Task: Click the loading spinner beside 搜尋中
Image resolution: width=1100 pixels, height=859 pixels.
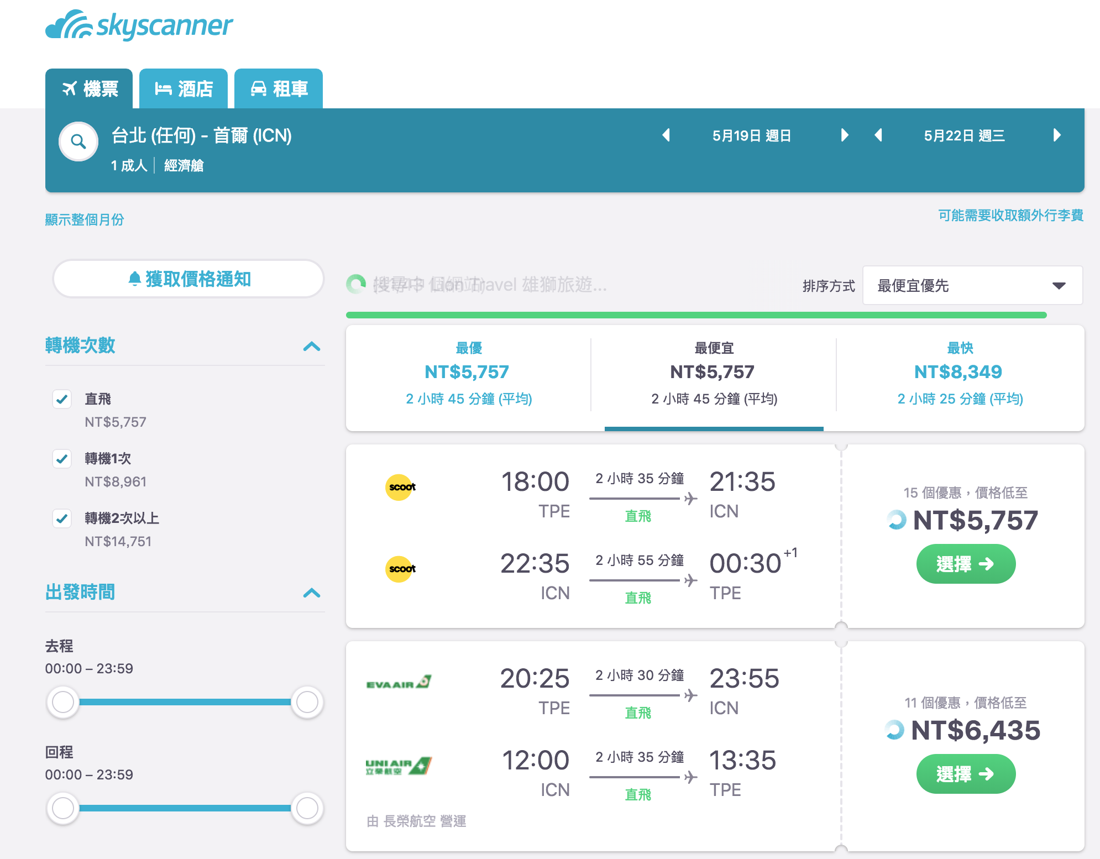Action: pyautogui.click(x=356, y=284)
